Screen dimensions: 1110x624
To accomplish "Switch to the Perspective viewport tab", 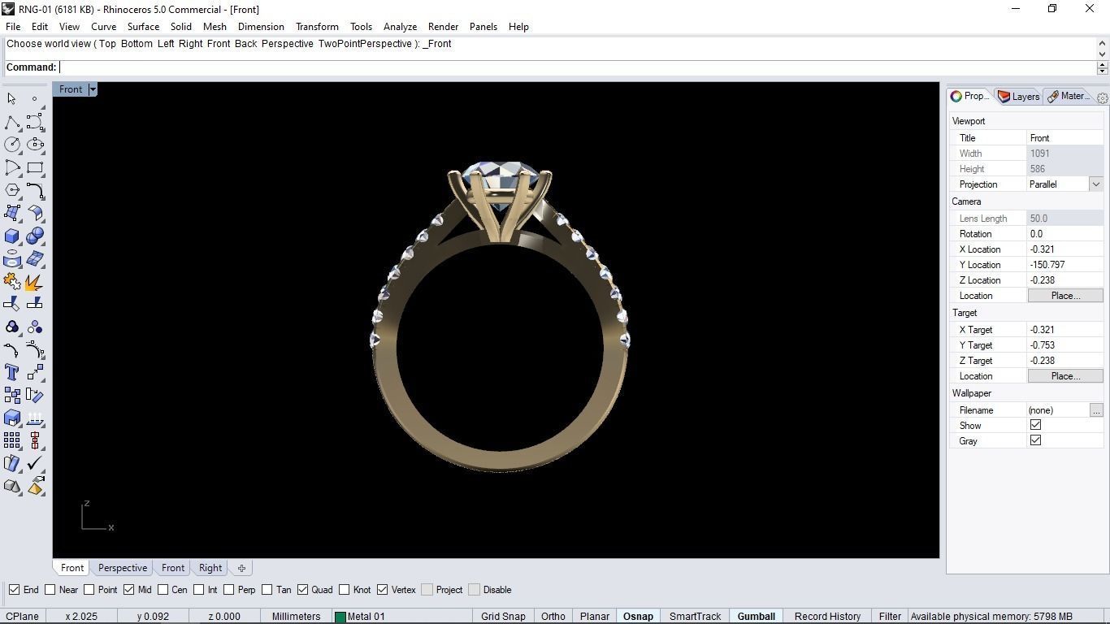I will 123,568.
